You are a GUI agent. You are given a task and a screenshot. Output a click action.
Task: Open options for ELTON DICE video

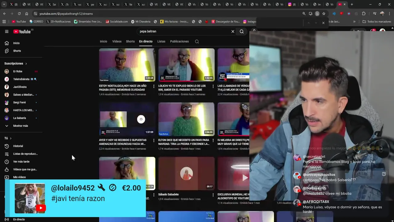coord(213,141)
